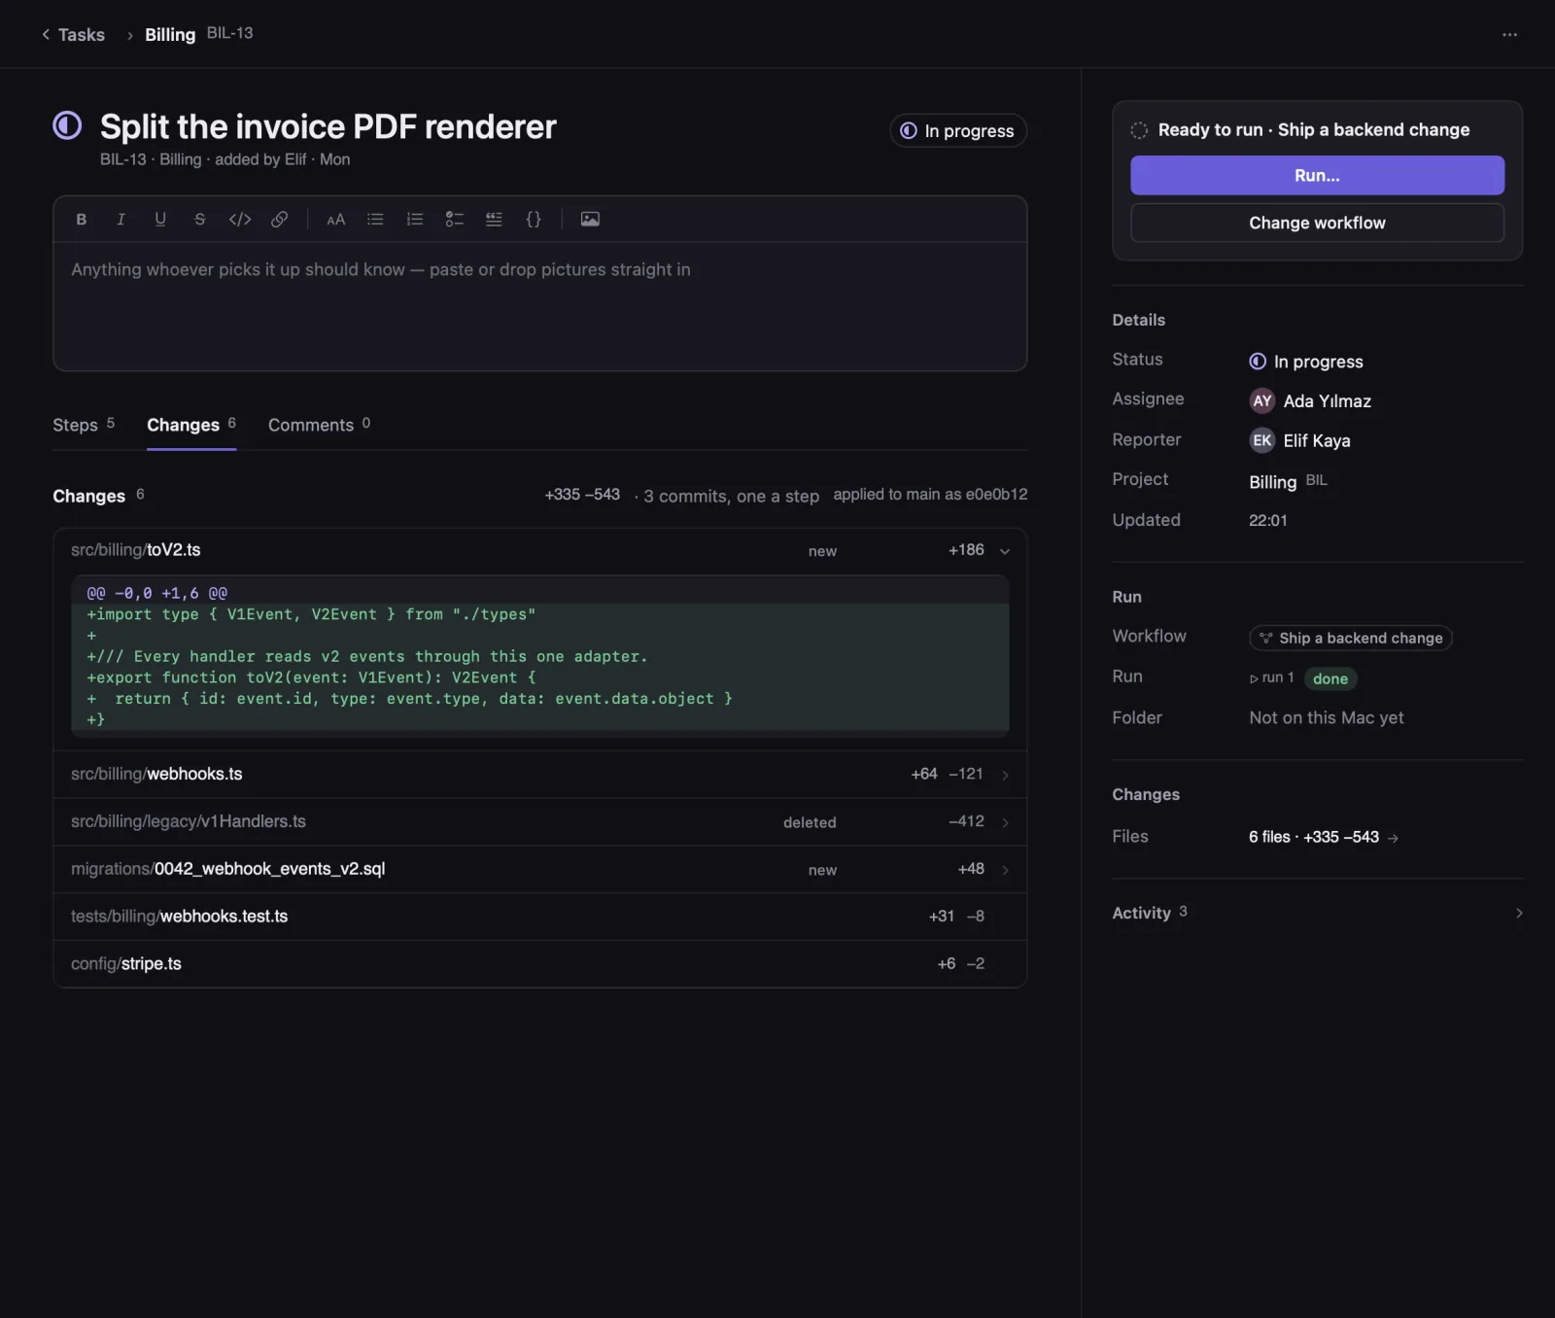Expand the webhooks.ts diff chevron
The width and height of the screenshot is (1555, 1318).
(1005, 775)
